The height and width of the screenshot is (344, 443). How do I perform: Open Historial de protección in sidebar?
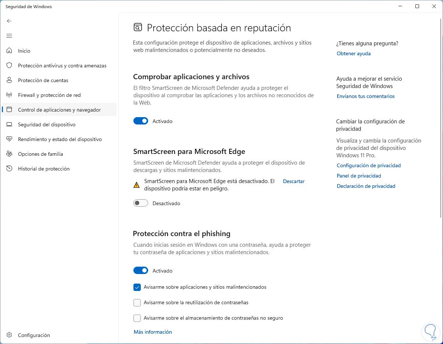[x=43, y=169]
